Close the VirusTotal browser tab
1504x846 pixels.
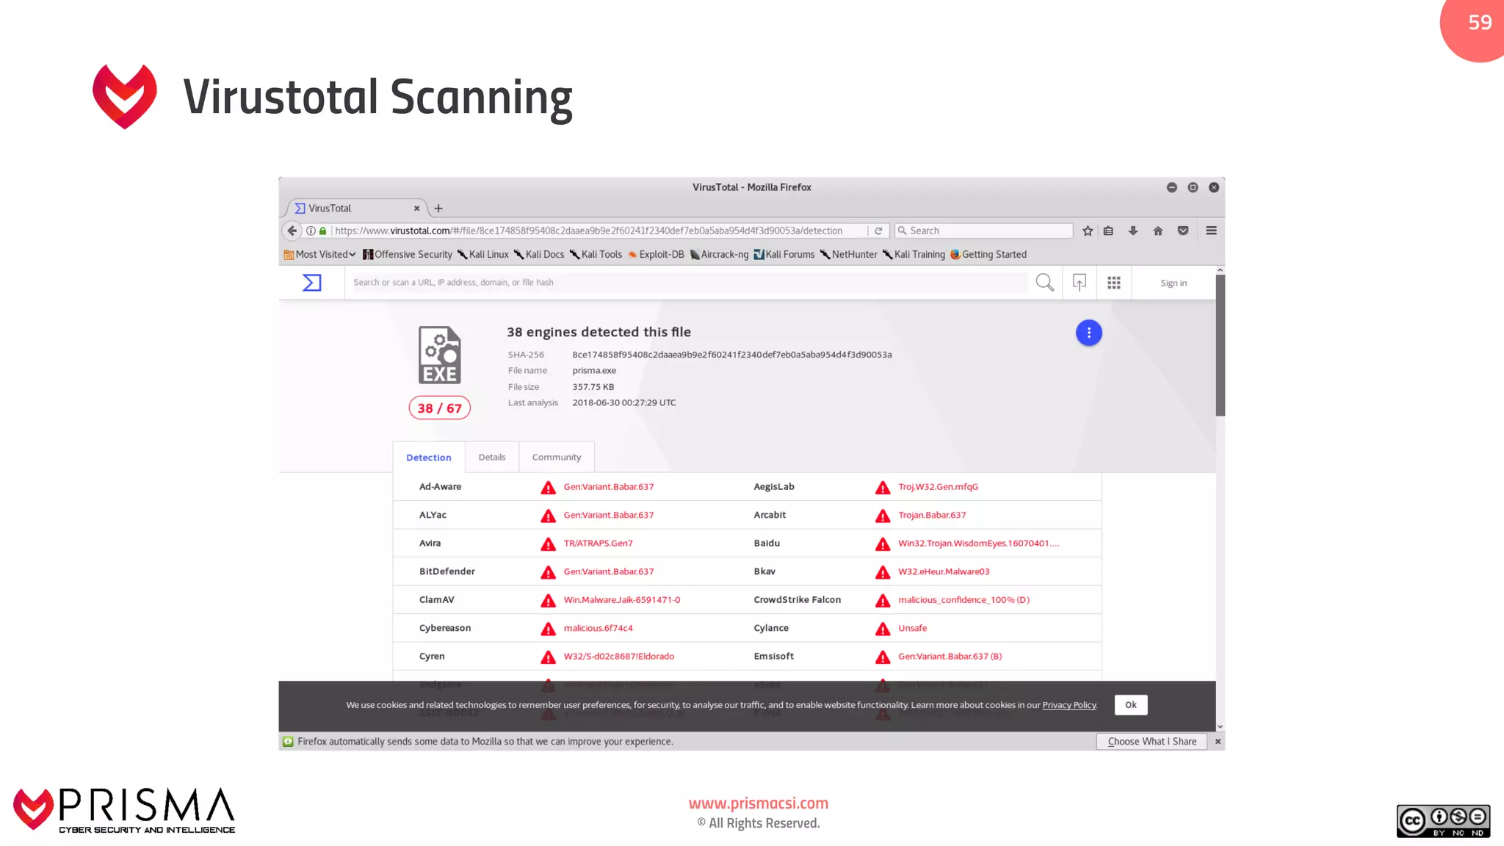(x=416, y=209)
